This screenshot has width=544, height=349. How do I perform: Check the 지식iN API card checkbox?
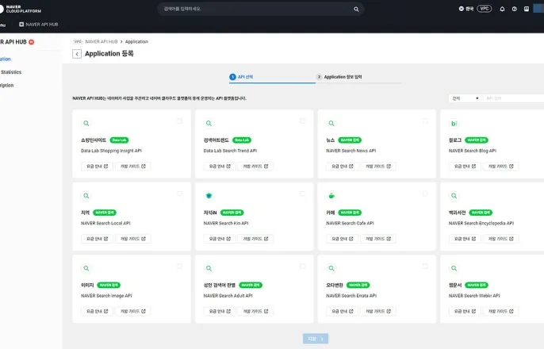(302, 194)
